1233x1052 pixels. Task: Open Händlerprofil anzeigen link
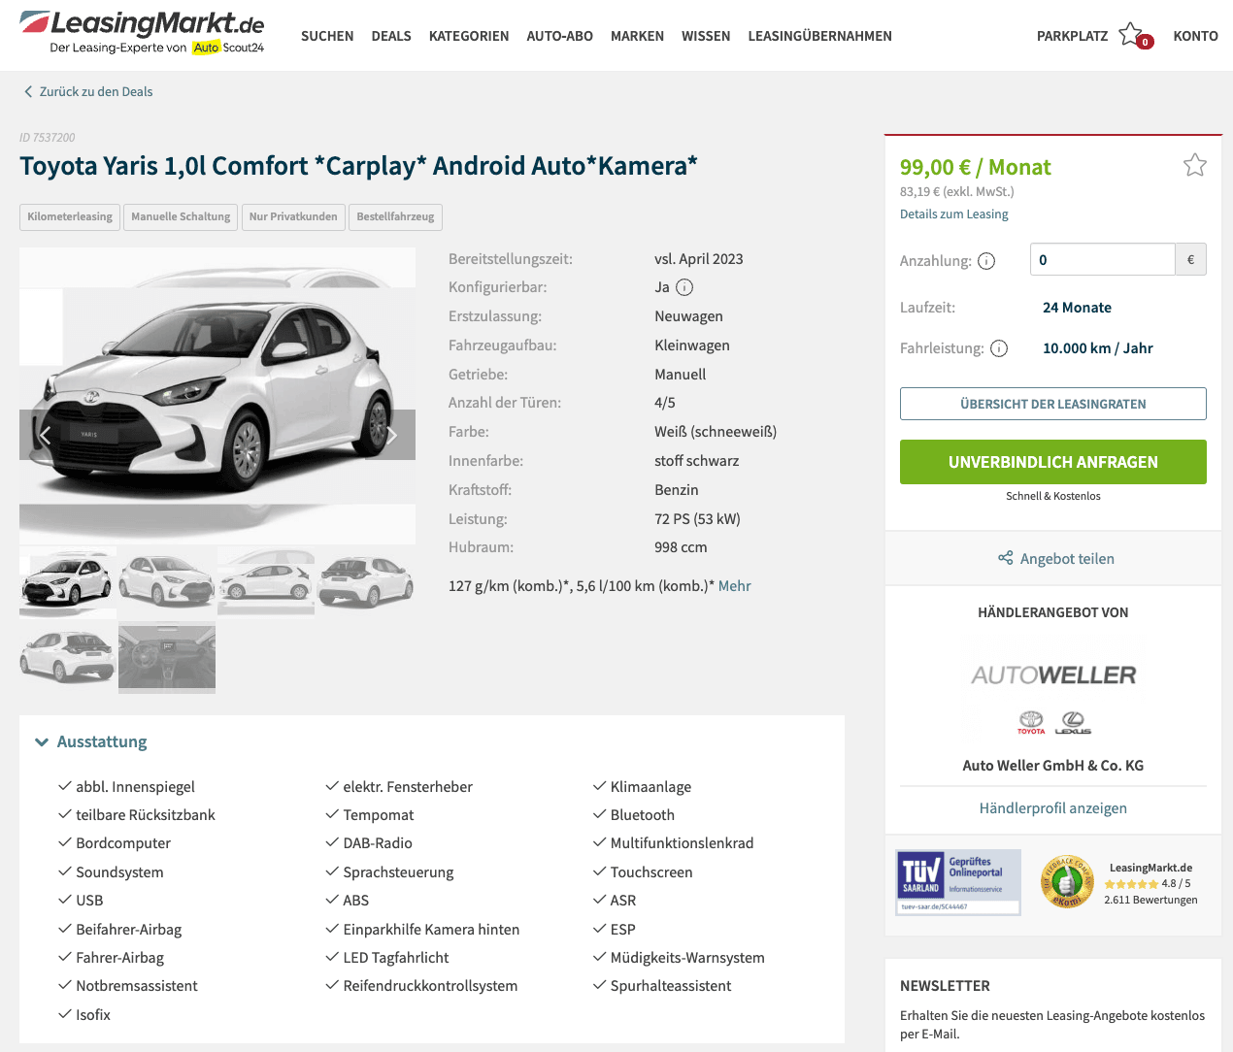click(x=1052, y=808)
